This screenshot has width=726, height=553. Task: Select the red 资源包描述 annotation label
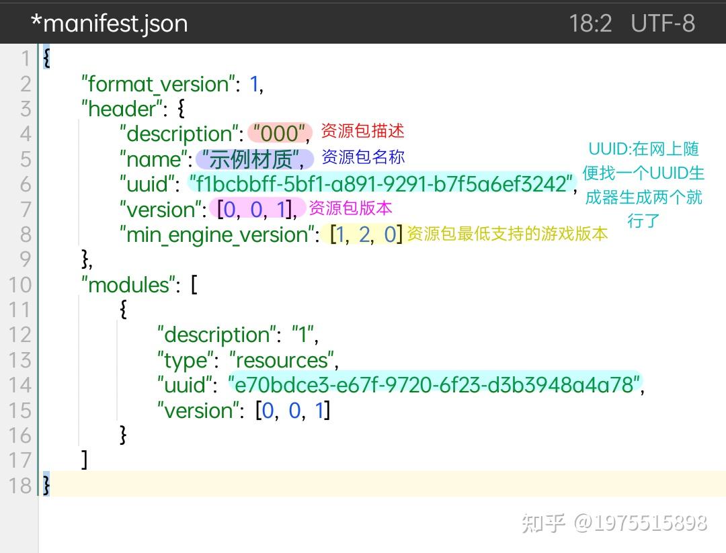[x=362, y=131]
